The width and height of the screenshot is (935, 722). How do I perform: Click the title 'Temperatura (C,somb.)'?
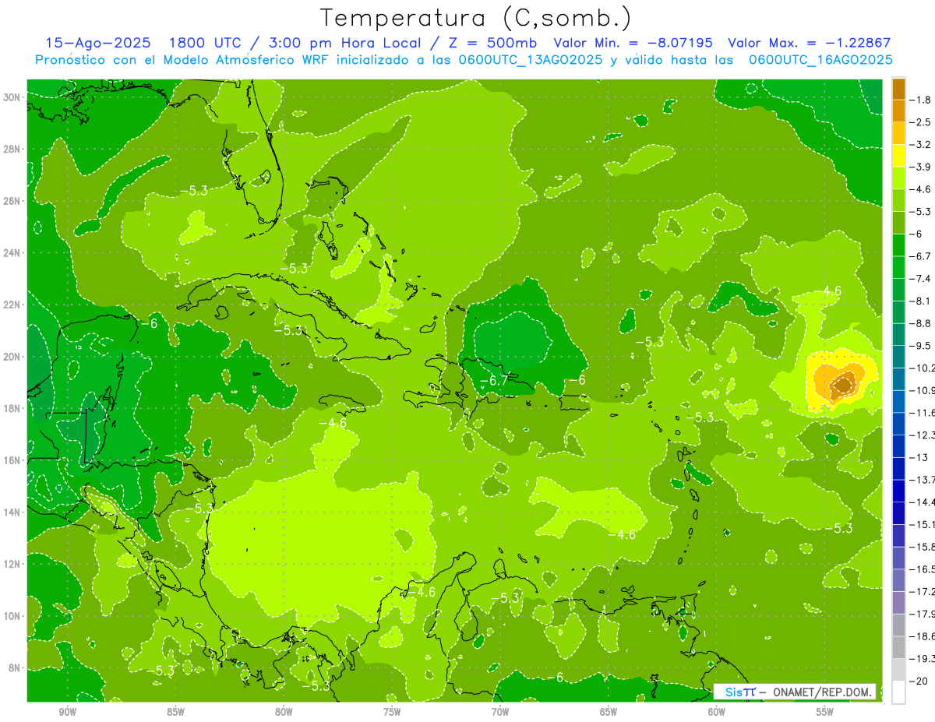click(475, 18)
